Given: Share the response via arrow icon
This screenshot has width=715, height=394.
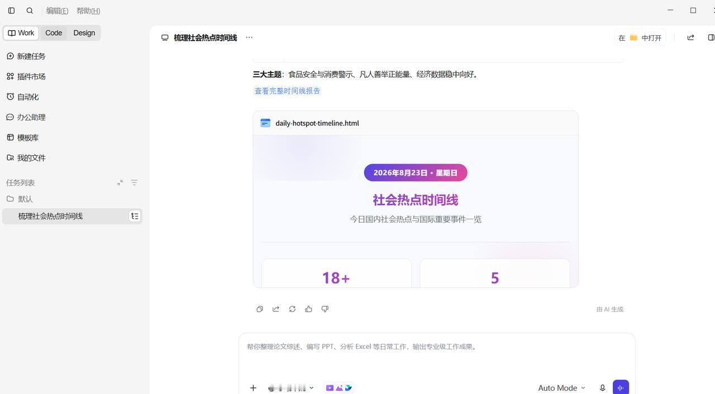Looking at the screenshot, I should (x=276, y=309).
